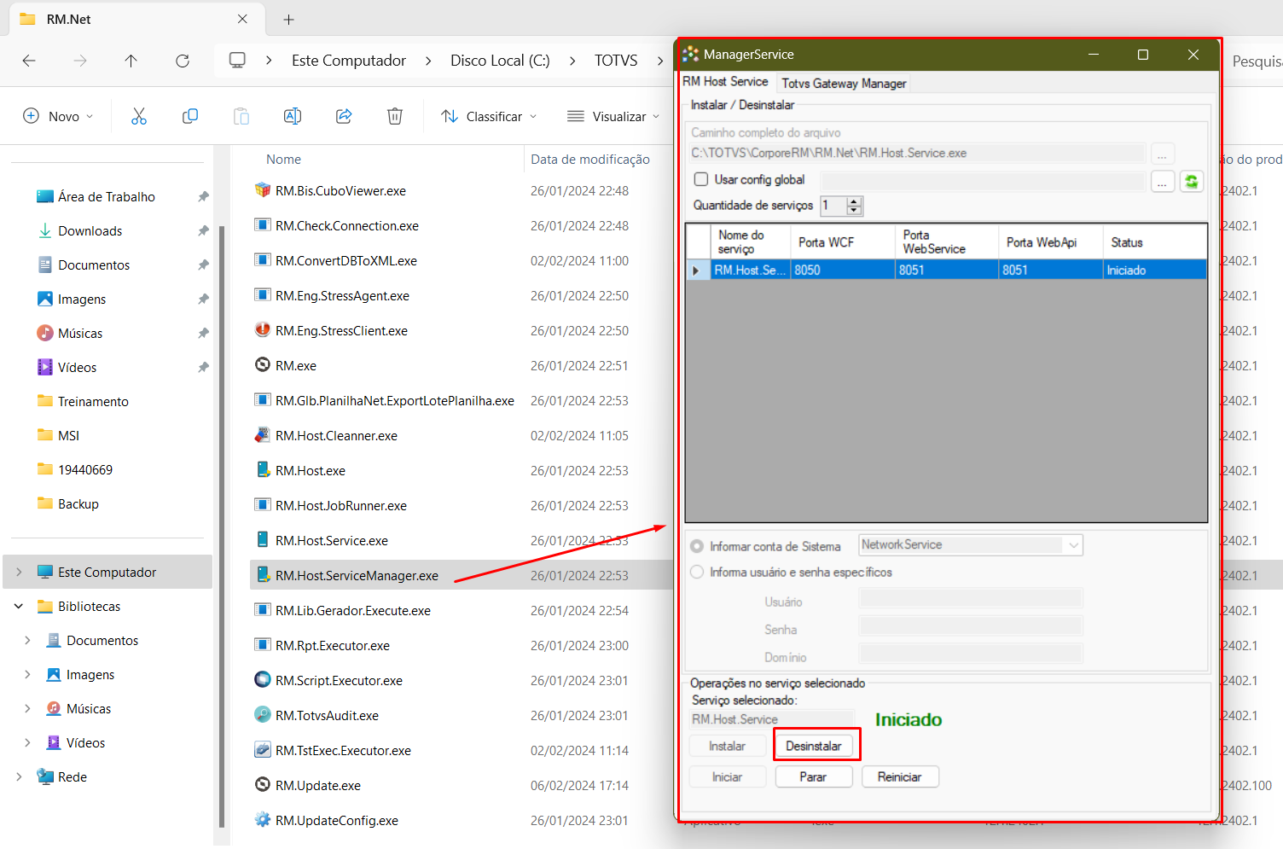Expand Documentos under Bibliotecas

click(x=27, y=640)
